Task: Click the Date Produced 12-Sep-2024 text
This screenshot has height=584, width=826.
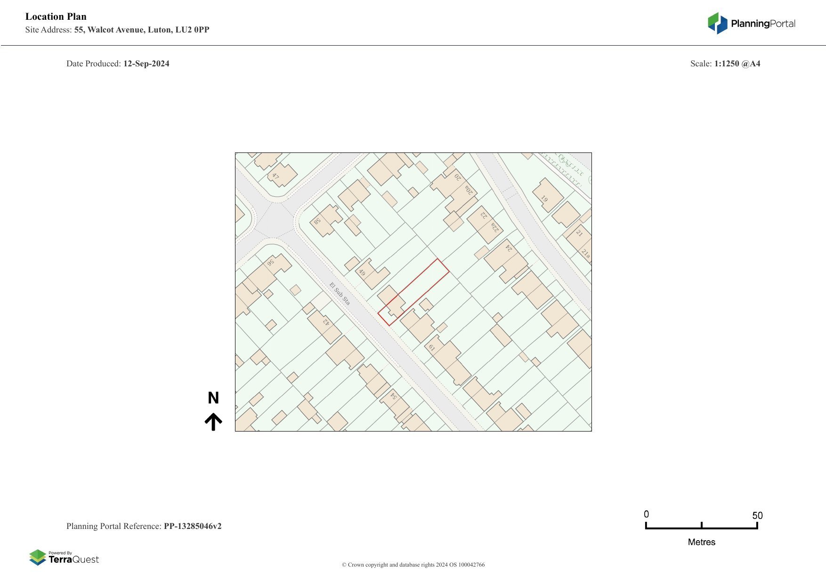Action: [118, 64]
